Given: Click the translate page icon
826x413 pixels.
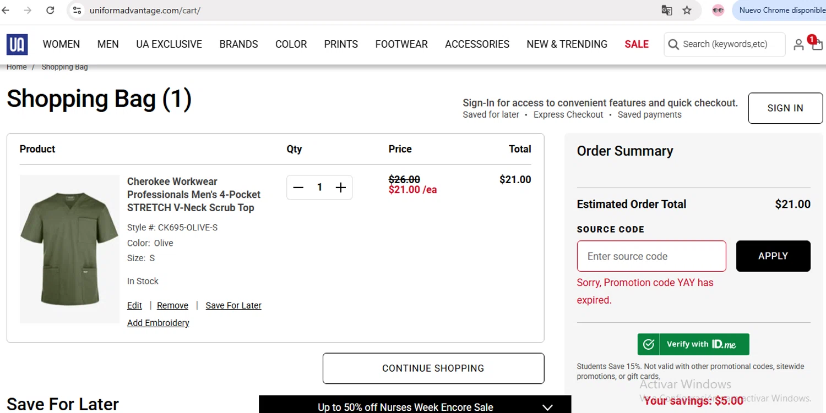Looking at the screenshot, I should (666, 10).
